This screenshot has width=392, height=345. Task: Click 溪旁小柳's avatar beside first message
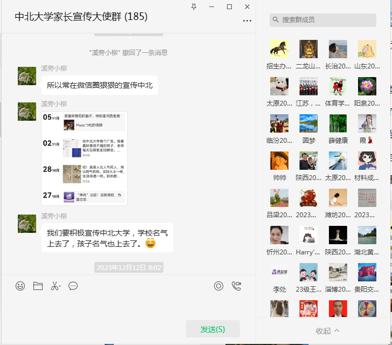(27, 76)
